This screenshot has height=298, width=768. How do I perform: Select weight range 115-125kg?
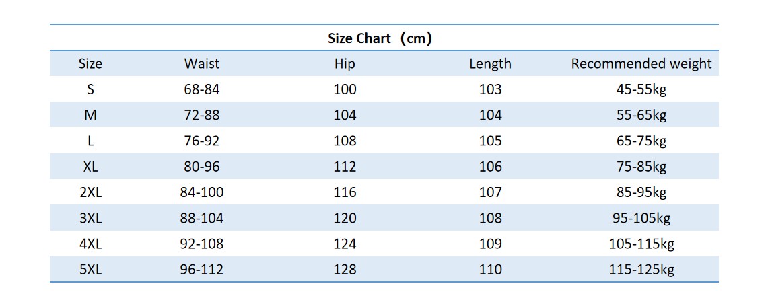(641, 270)
